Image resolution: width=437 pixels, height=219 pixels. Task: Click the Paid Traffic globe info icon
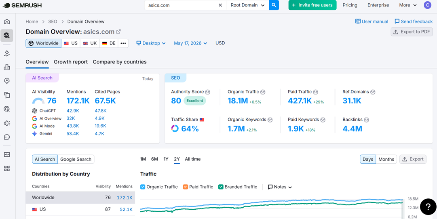315,92
